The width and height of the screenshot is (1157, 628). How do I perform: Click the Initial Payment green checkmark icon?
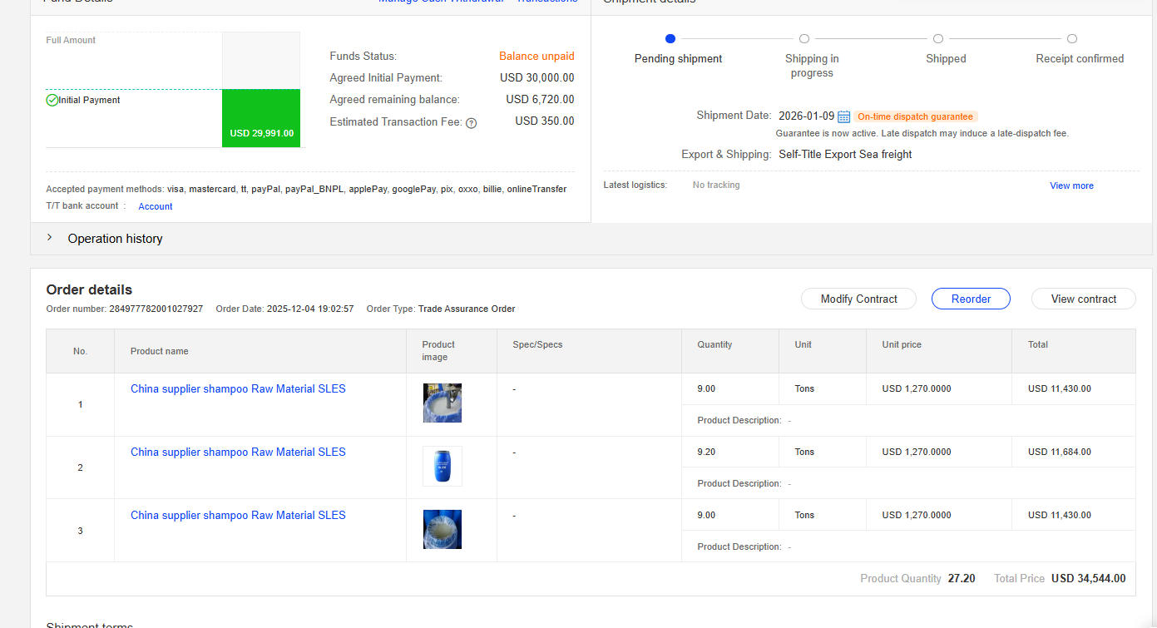point(52,100)
